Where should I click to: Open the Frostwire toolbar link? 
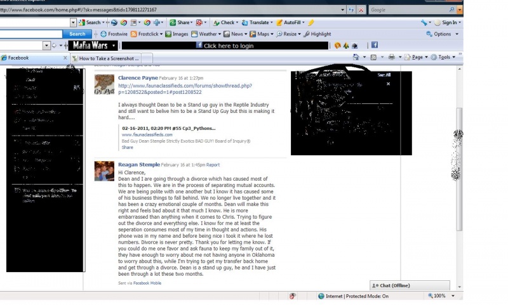coord(114,34)
